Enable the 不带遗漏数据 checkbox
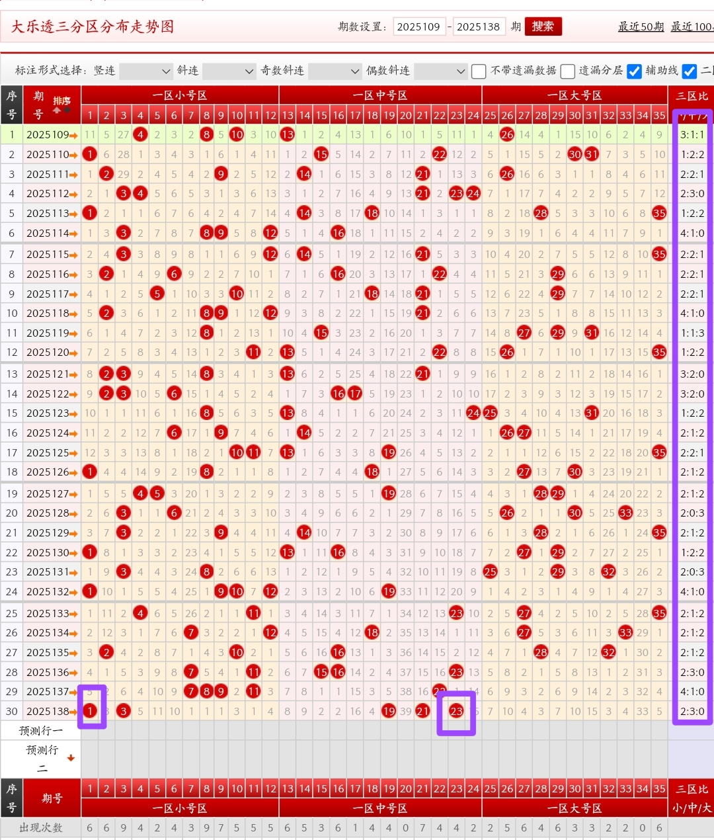Image resolution: width=714 pixels, height=840 pixels. tap(479, 71)
